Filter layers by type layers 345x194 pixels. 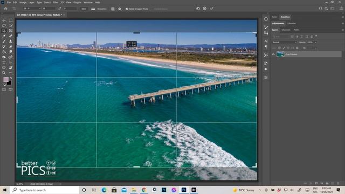(302, 37)
